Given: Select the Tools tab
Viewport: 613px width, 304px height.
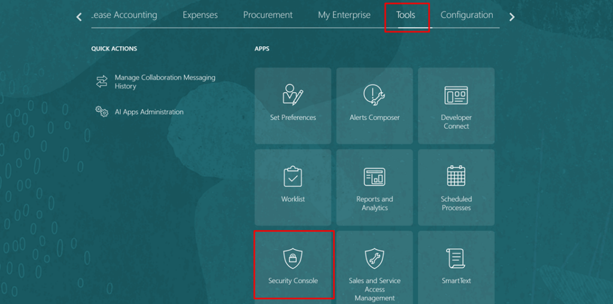Looking at the screenshot, I should pyautogui.click(x=405, y=15).
